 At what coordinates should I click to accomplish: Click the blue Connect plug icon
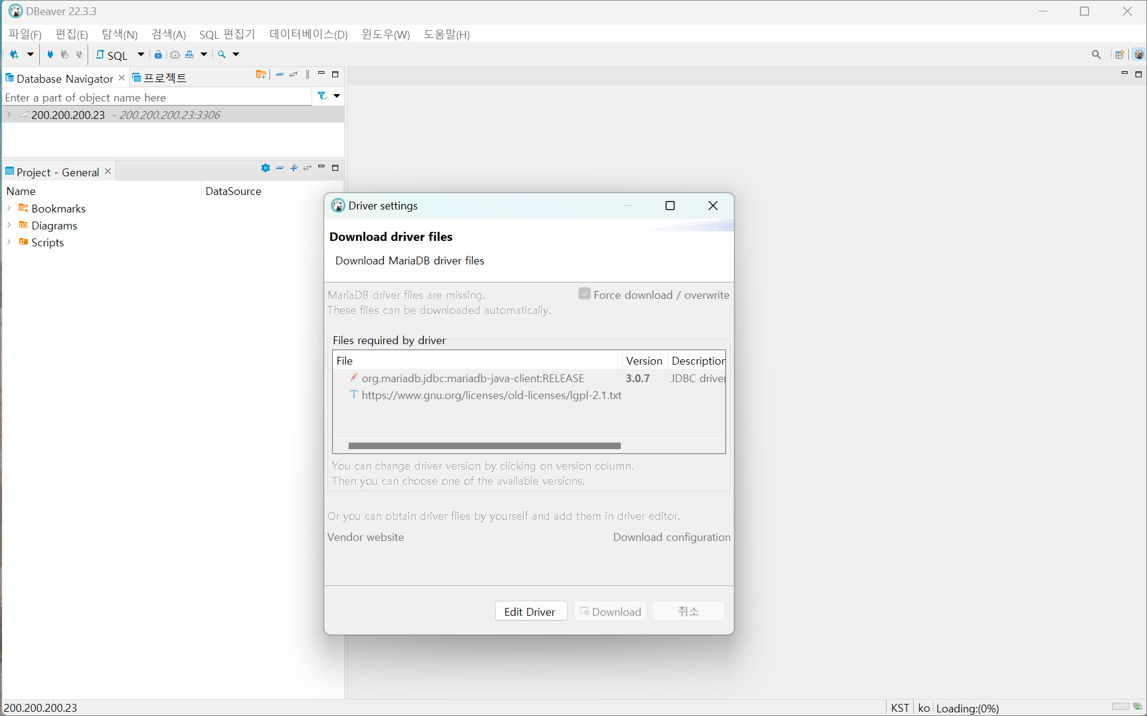point(50,54)
